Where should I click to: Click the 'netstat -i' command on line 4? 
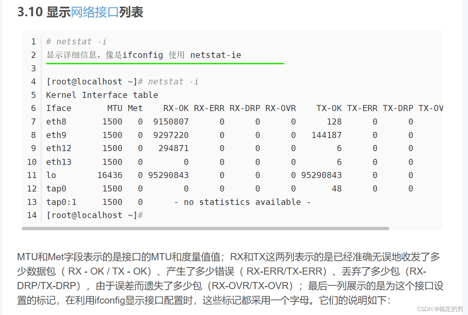coord(173,81)
